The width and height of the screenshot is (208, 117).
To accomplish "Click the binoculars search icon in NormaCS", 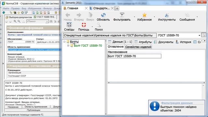I will click(15, 13).
